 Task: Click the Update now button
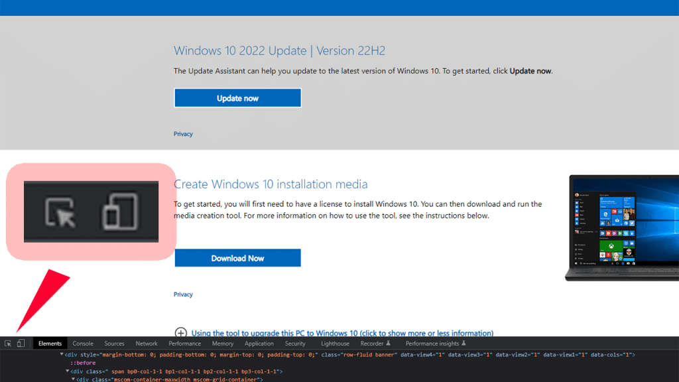point(238,98)
